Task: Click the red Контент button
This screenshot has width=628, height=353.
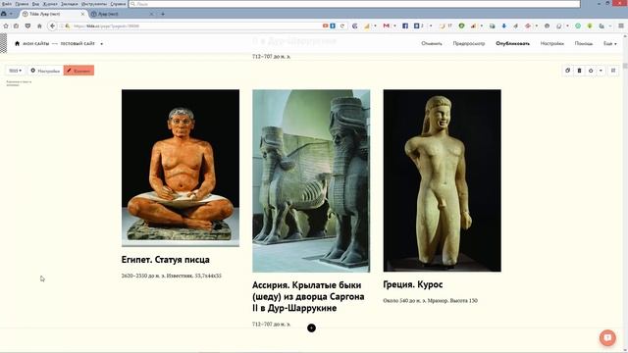Action: coord(78,71)
